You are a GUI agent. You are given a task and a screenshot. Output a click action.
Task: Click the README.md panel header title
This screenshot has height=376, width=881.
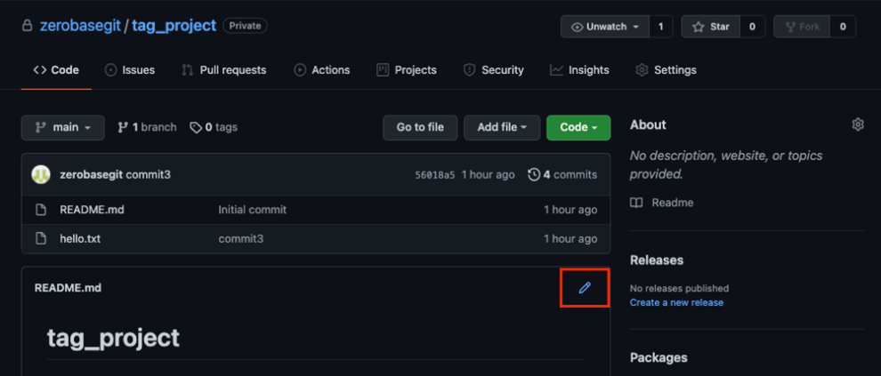click(68, 288)
